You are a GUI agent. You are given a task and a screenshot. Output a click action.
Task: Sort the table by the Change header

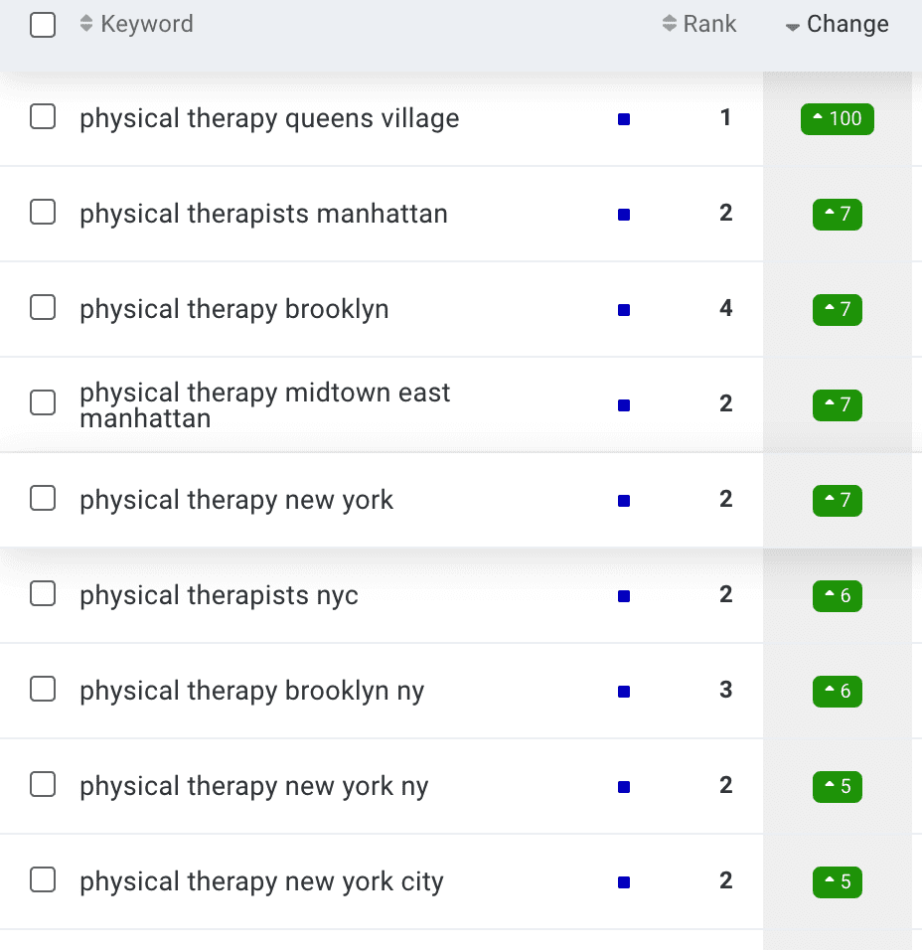tap(847, 24)
